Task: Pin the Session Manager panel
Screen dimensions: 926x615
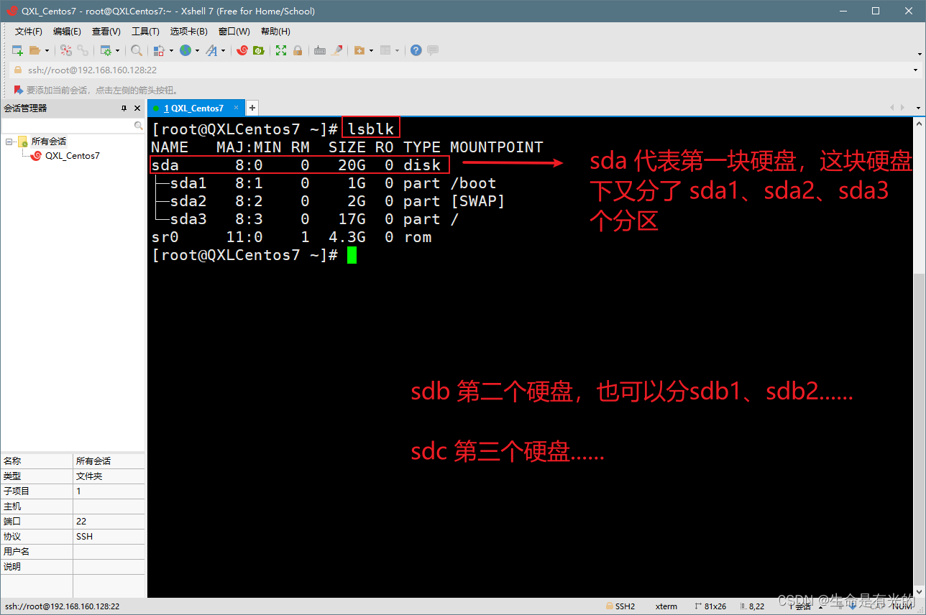Action: click(x=124, y=108)
